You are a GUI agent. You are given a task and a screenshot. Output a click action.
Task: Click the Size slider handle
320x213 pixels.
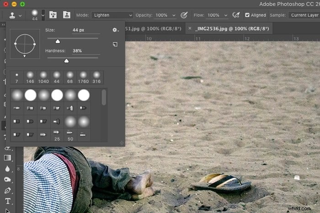coord(58,42)
